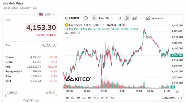This screenshot has height=103, width=186.
Task: Click the Tael price 5,047.41
Action: (x=36, y=81)
